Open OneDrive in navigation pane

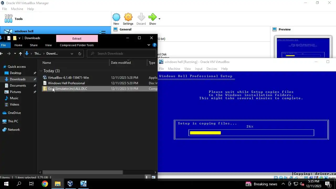coord(14,113)
